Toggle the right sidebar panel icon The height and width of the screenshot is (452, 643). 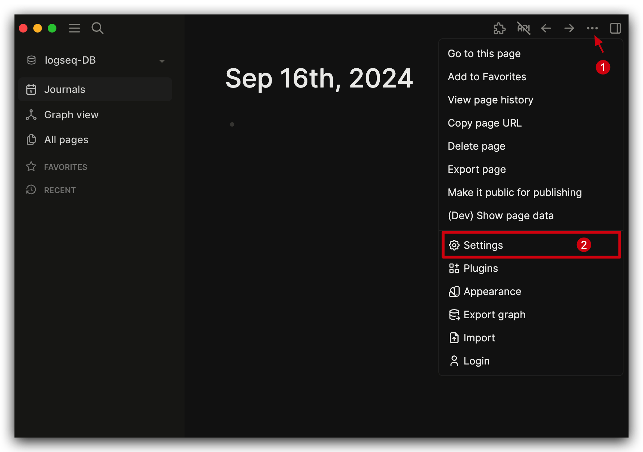(x=615, y=28)
